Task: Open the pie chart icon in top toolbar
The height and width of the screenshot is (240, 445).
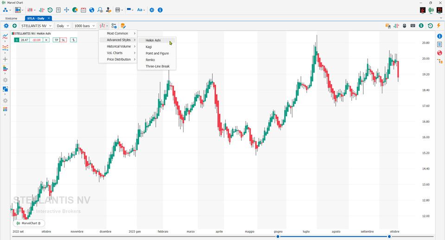Action: tap(75, 10)
